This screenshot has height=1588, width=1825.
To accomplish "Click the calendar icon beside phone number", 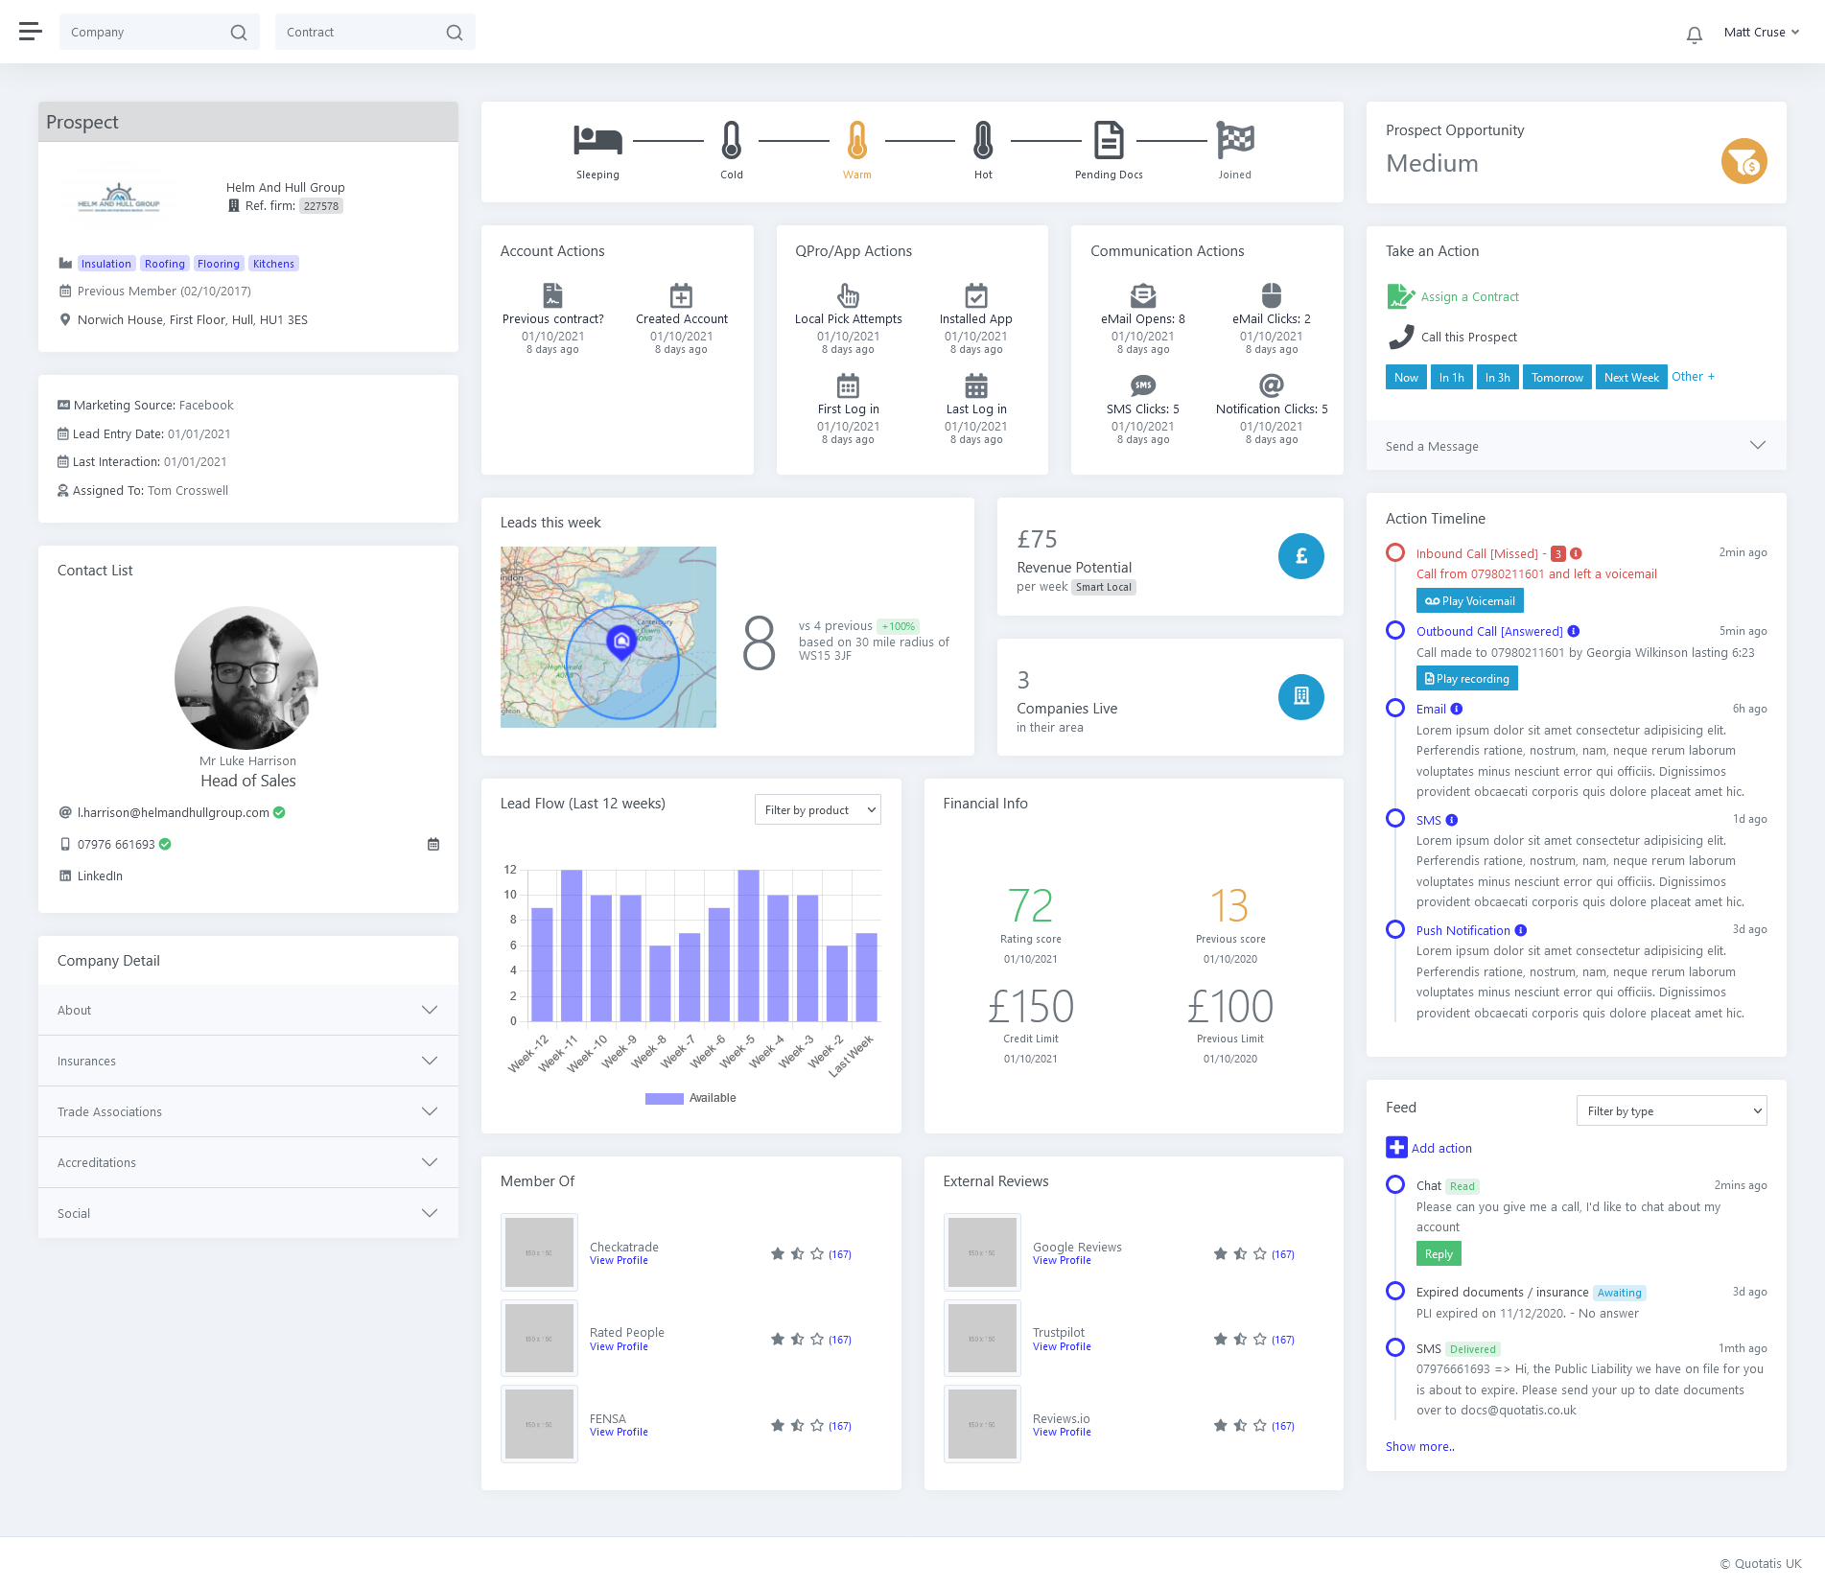I will pyautogui.click(x=433, y=844).
